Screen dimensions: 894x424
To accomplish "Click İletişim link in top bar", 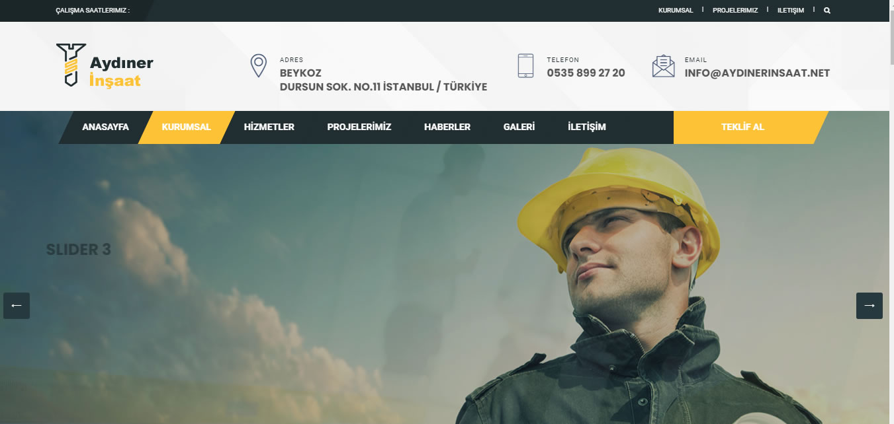I will tap(790, 11).
